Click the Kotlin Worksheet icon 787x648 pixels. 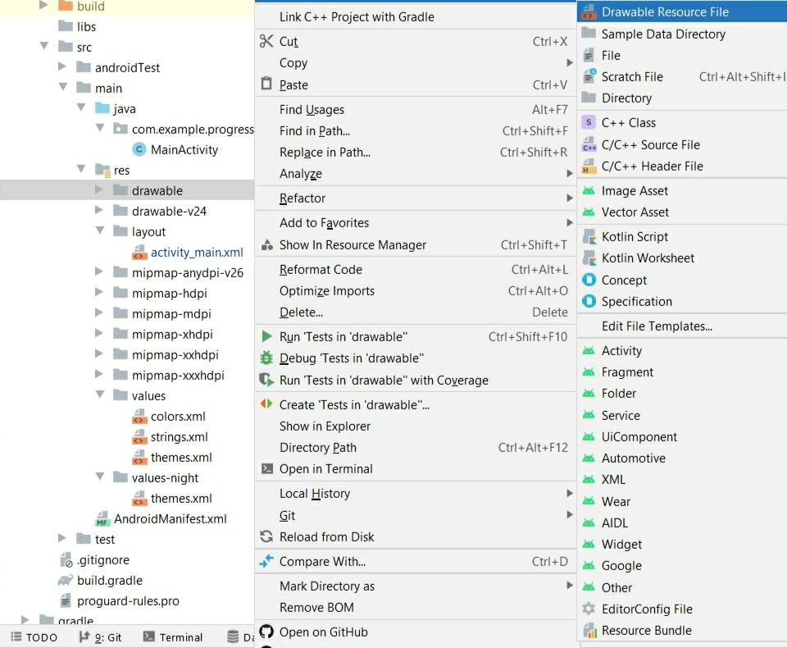(589, 258)
